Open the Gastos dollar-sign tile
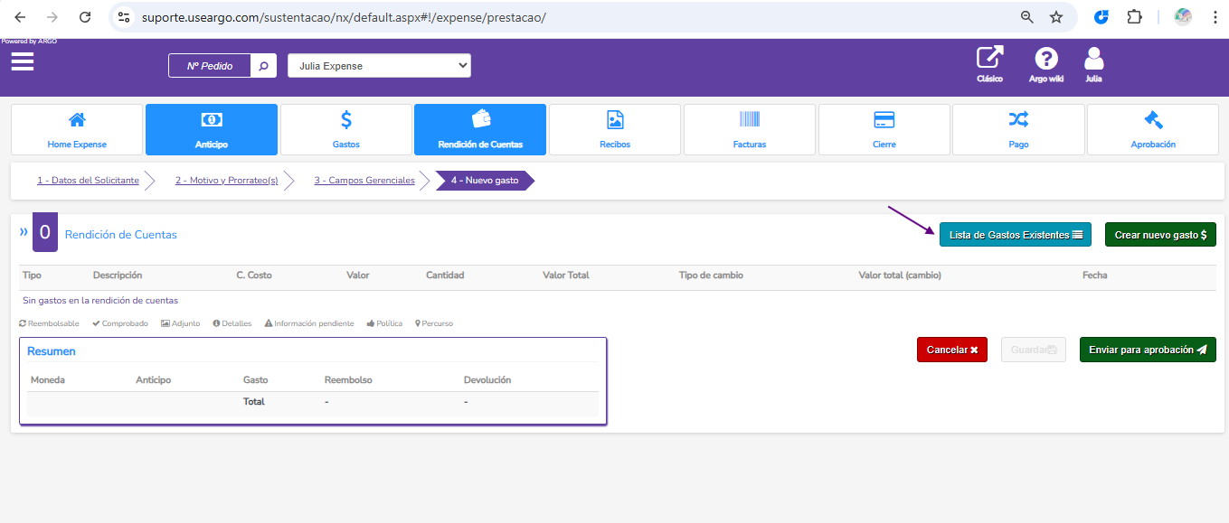The width and height of the screenshot is (1229, 523). pos(346,129)
